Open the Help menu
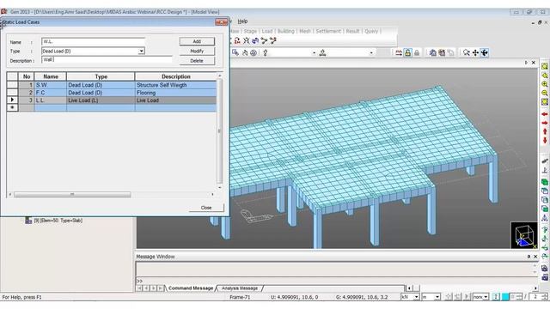550x309 pixels. 242,21
